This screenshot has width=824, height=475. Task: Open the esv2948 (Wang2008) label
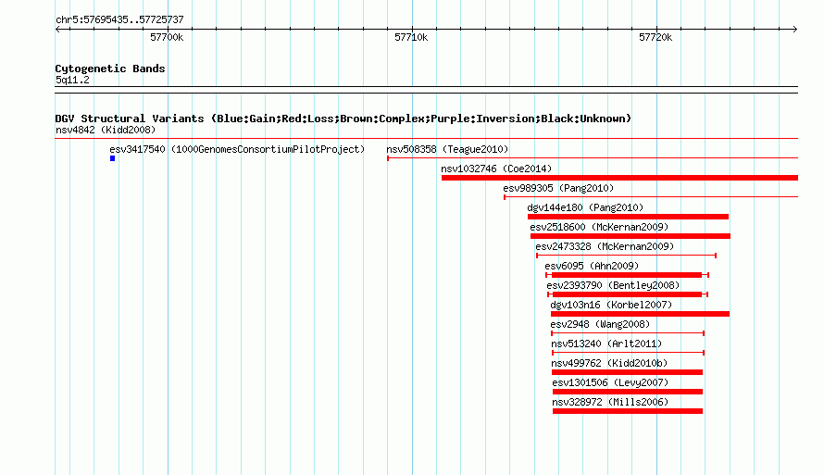[600, 324]
